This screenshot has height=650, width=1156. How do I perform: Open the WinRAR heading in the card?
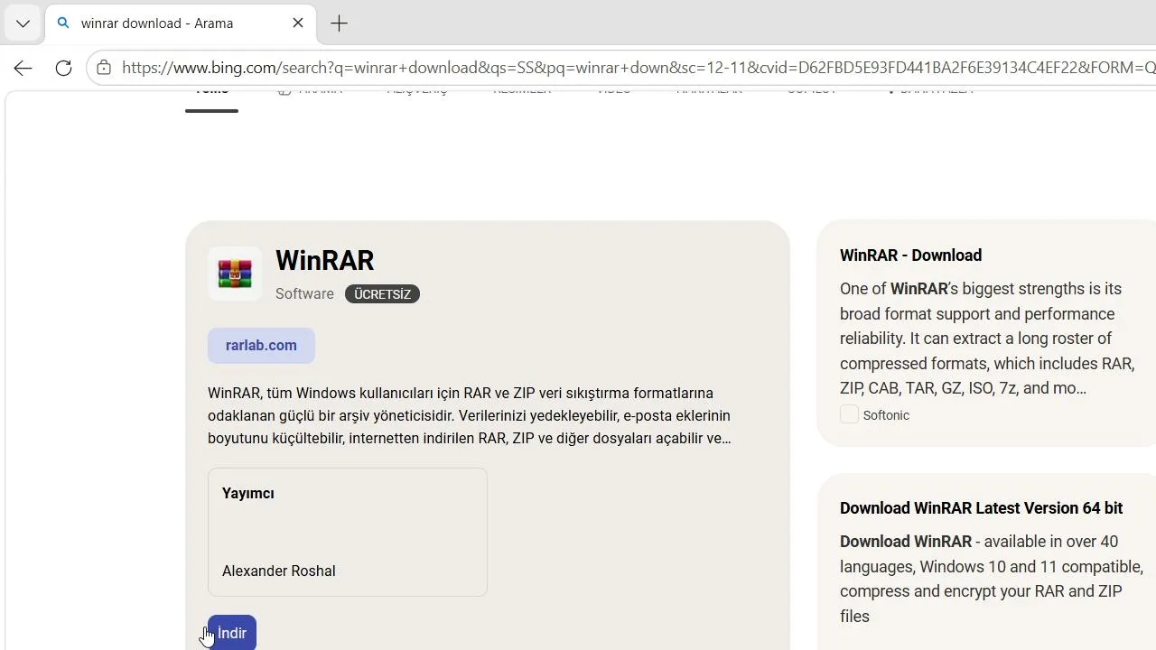point(324,260)
